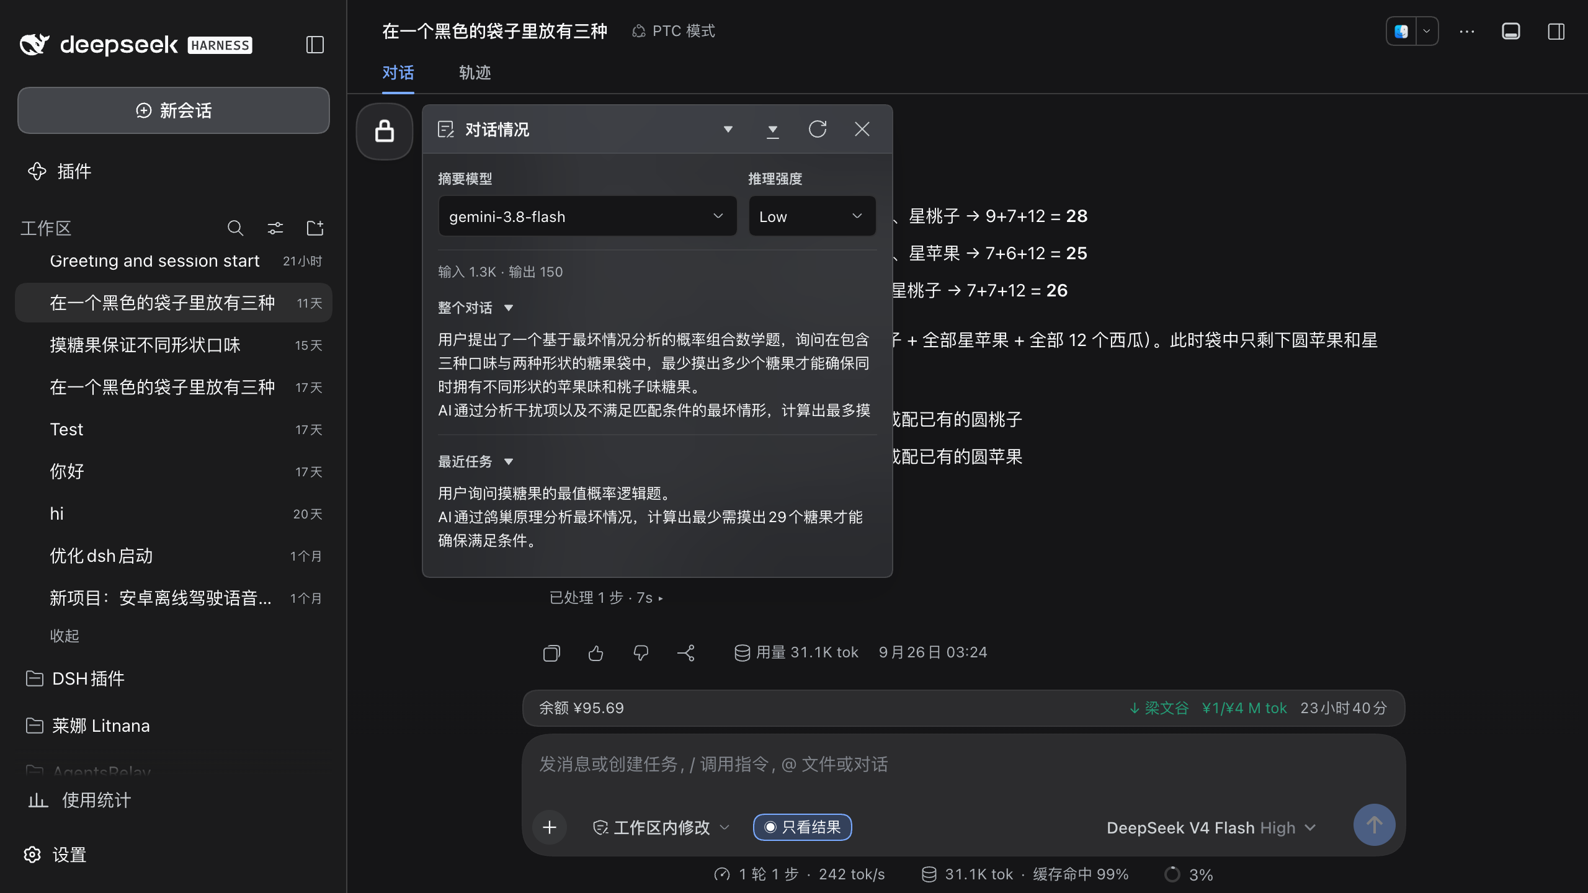Click the 余额 ¥95.69 balance text
The height and width of the screenshot is (893, 1588).
point(581,708)
